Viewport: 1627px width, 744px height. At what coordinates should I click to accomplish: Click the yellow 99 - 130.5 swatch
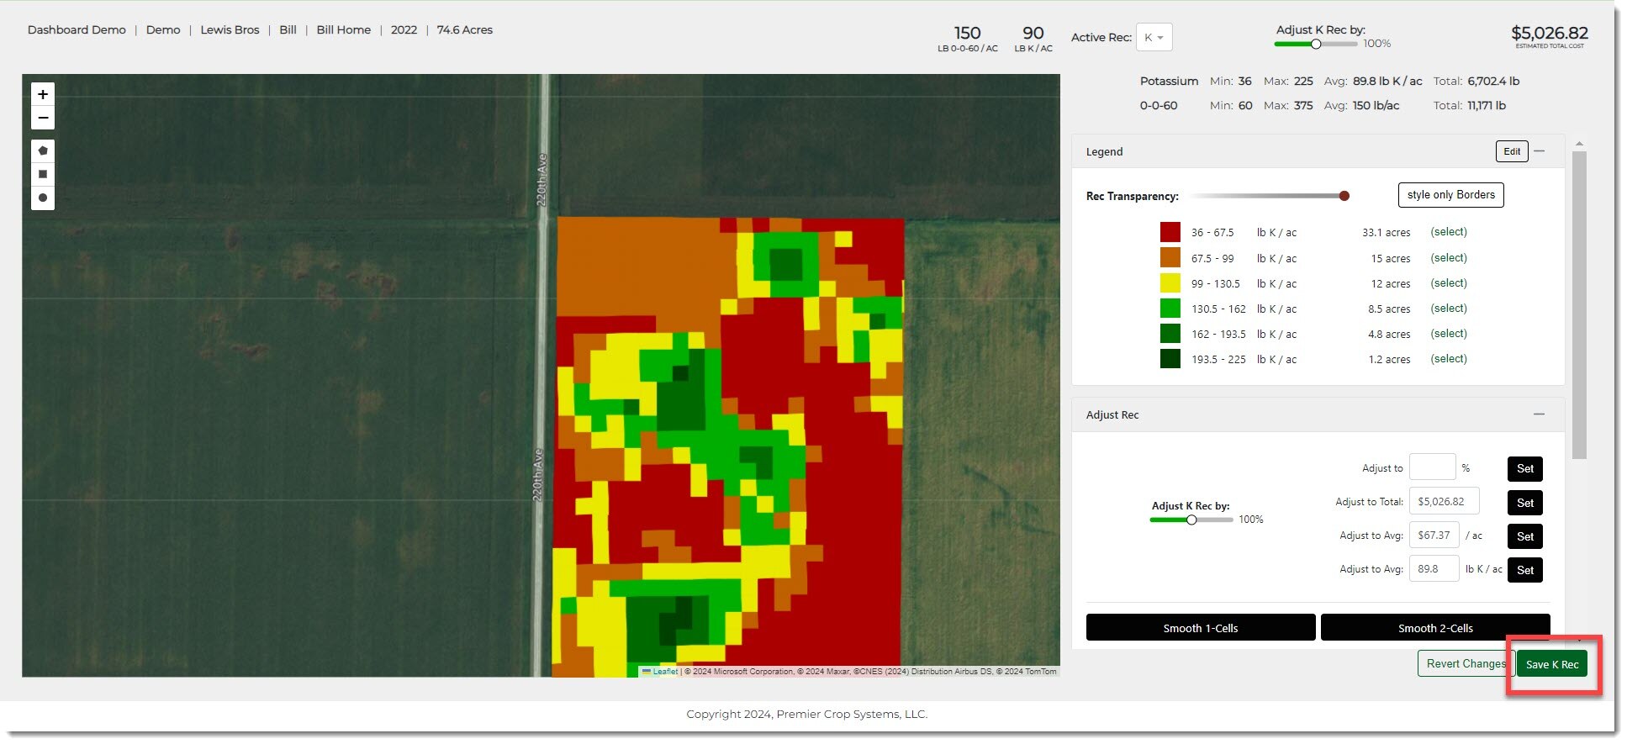[1170, 283]
